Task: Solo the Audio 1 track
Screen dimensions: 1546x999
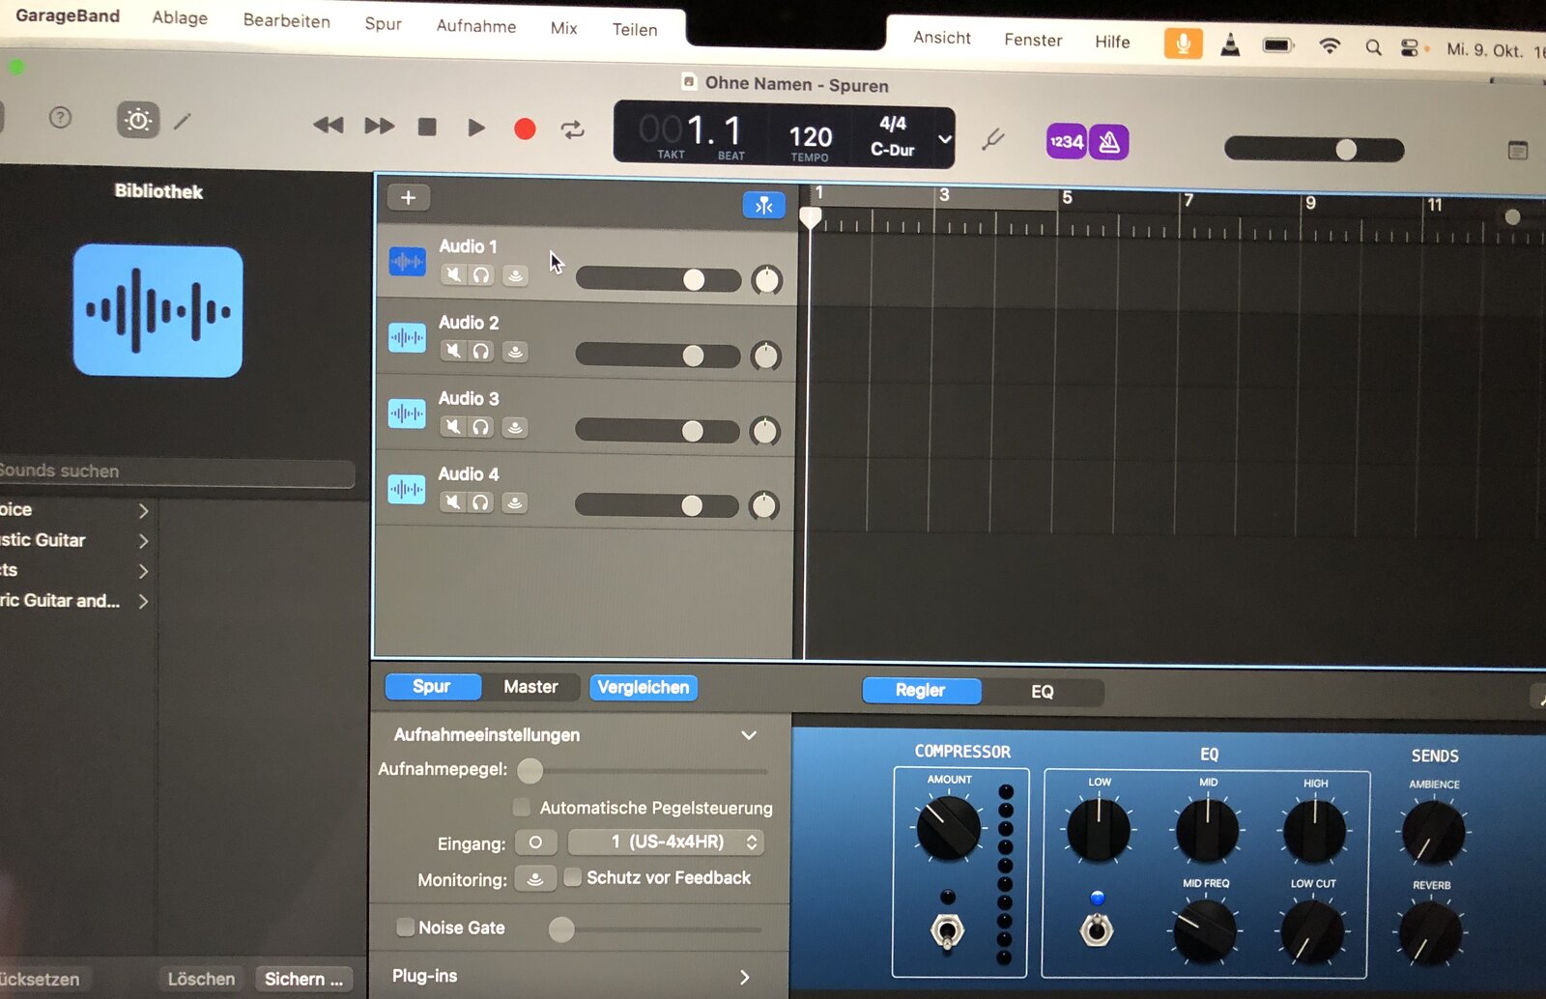Action: [480, 275]
